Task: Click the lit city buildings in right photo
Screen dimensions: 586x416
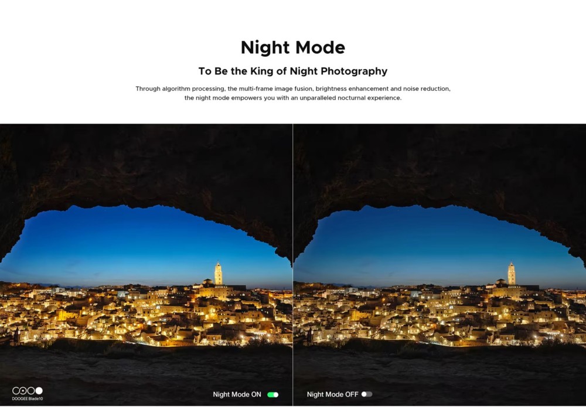Action: [x=439, y=314]
